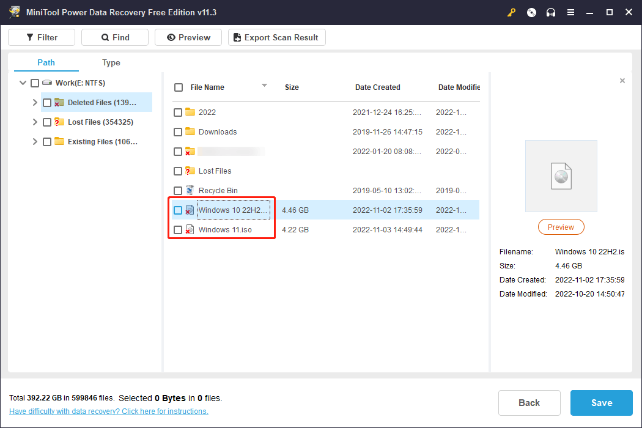Collapse the Work(E: NTFS) tree node
Viewport: 642px width, 428px height.
click(23, 83)
